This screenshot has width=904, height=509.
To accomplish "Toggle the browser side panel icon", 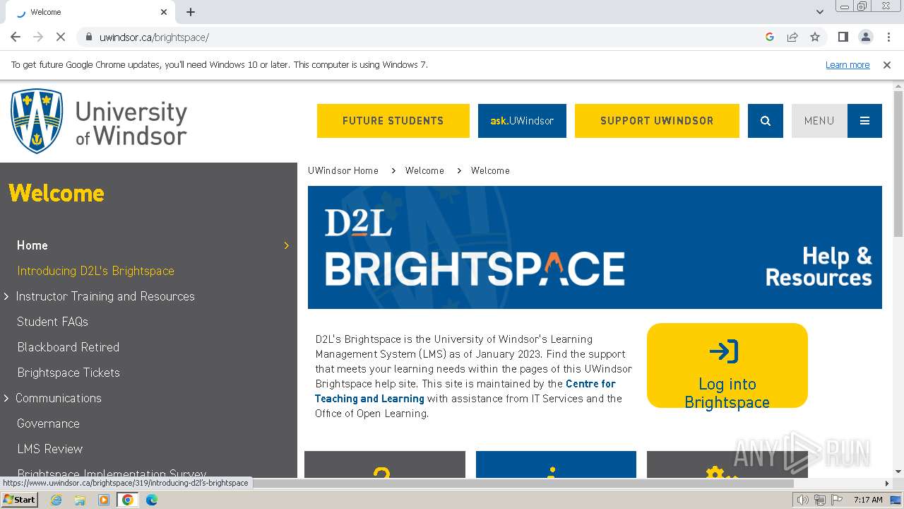I will click(843, 37).
